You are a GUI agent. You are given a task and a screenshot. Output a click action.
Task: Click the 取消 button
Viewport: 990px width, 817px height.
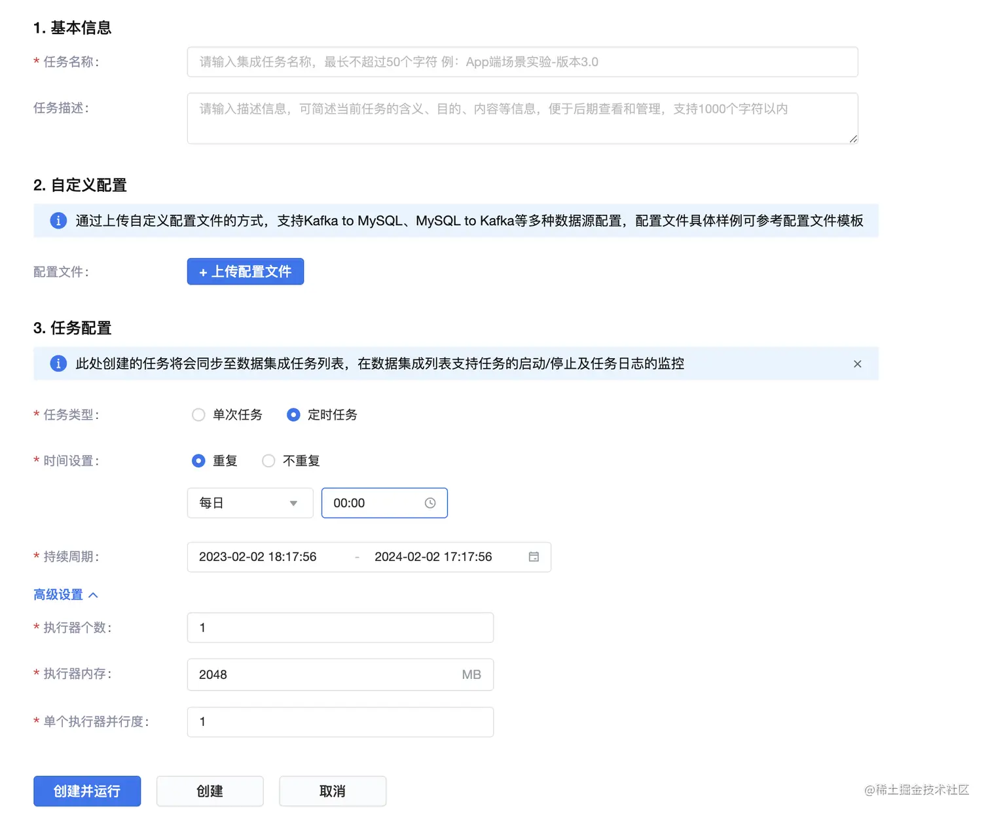click(333, 791)
